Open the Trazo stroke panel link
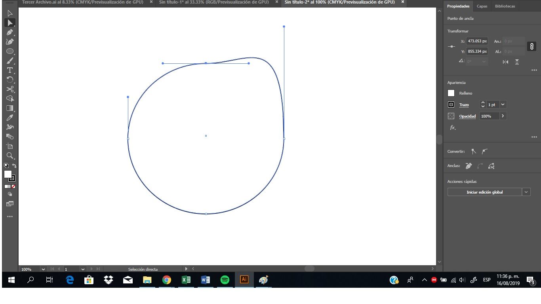Screen dimensions: 541x304 click(464, 105)
